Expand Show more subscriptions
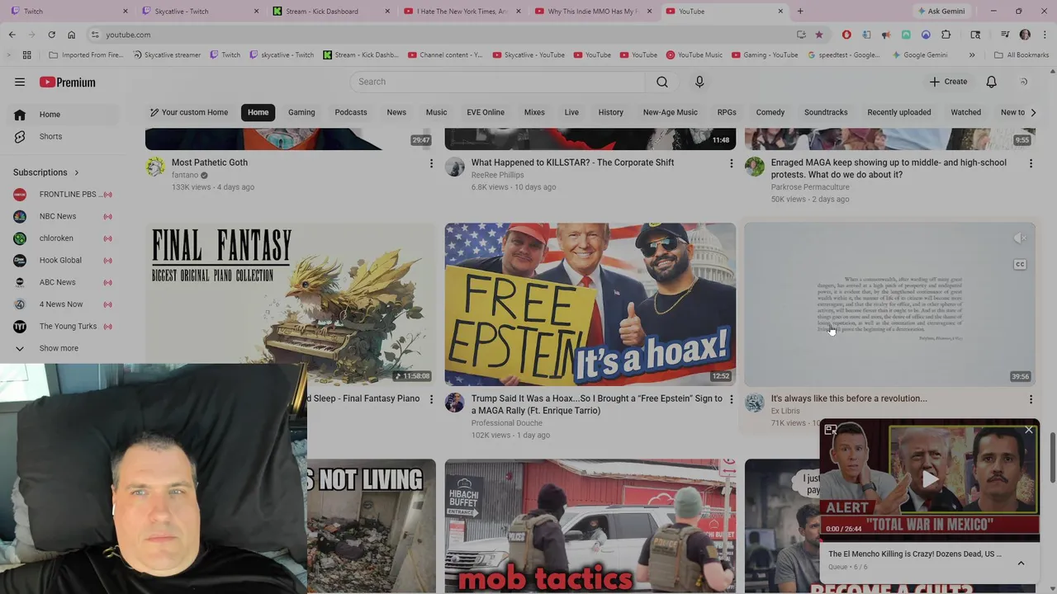Screen dimensions: 1057x594 pos(64,348)
